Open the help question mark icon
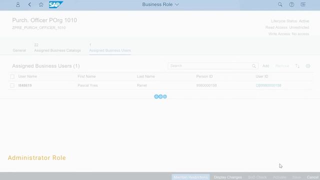Image resolution: width=320 pixels, height=180 pixels. tap(291, 4)
